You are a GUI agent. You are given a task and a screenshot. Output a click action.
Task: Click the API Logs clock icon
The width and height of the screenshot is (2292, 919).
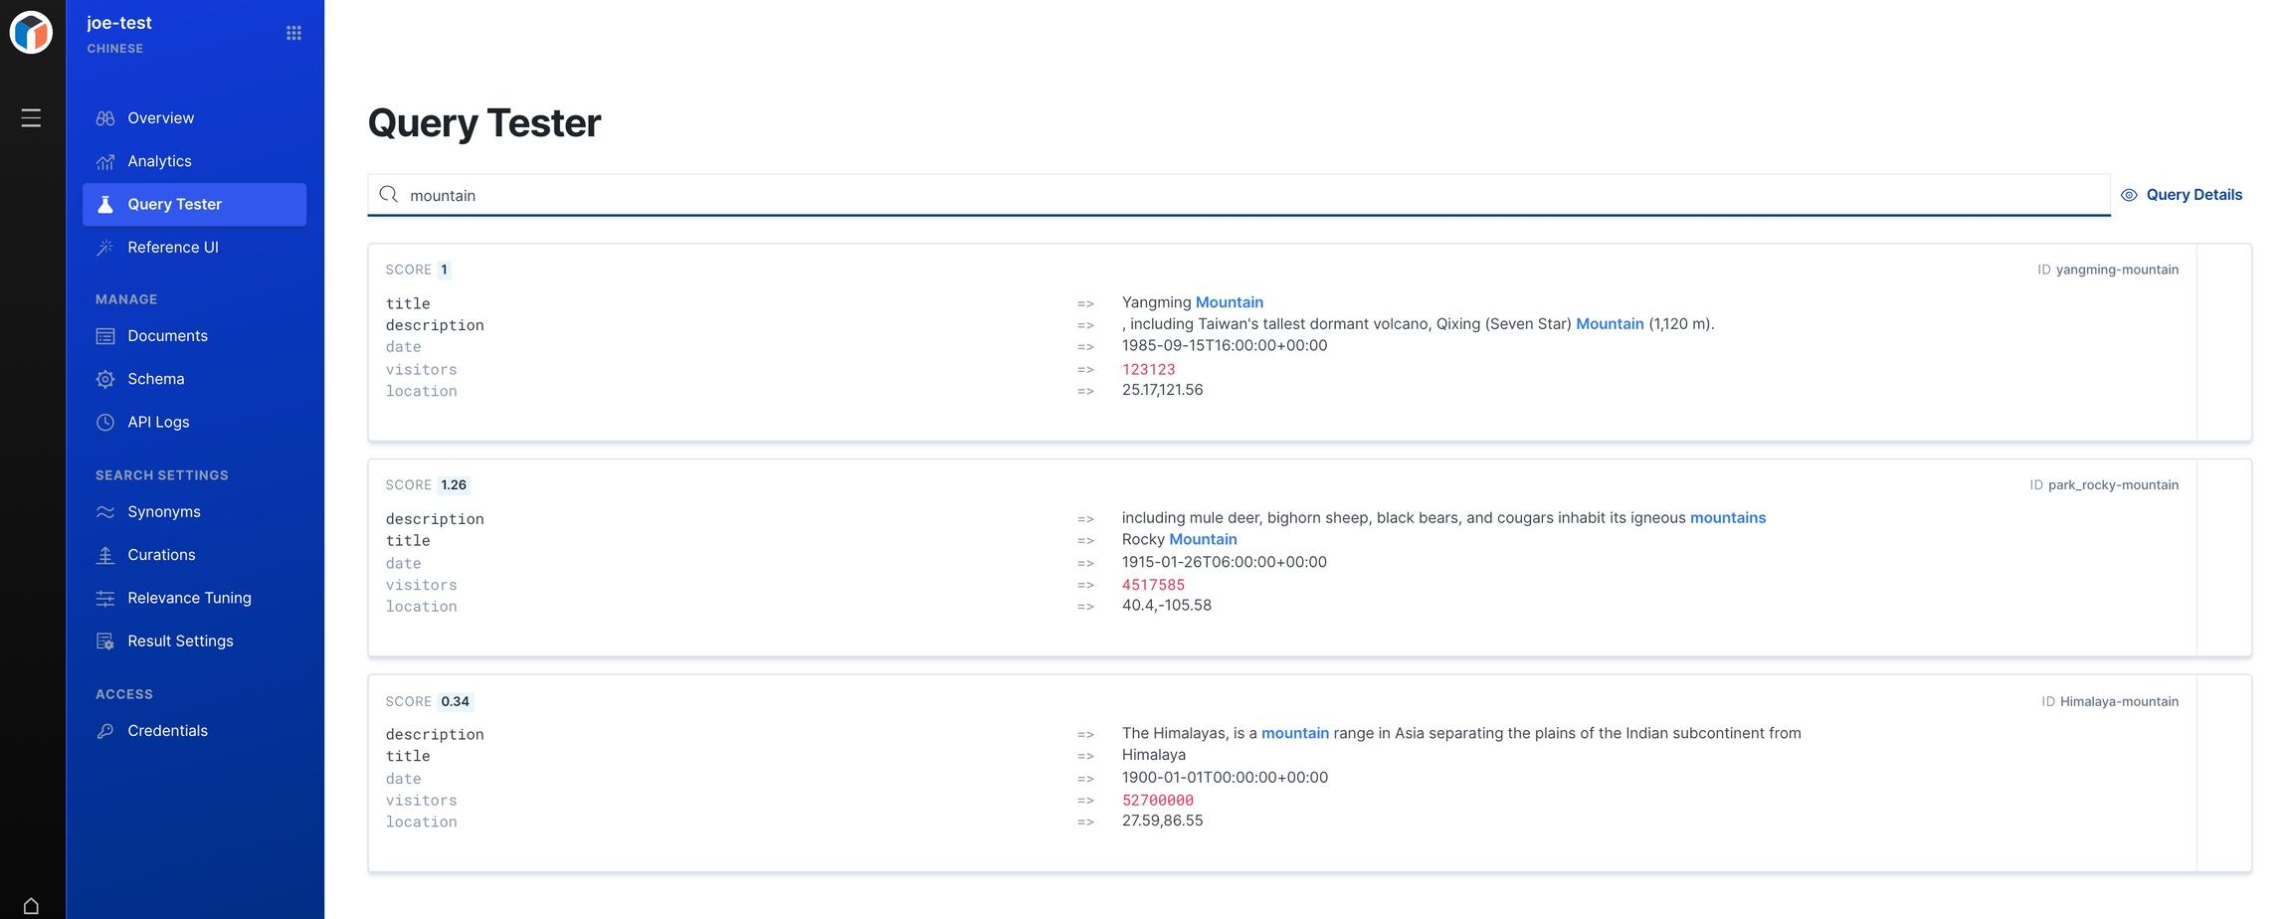[x=105, y=423]
